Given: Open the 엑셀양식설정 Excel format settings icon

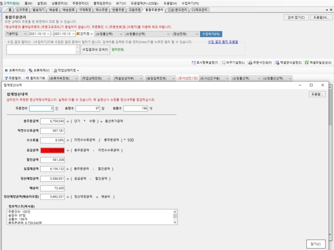Looking at the screenshot, I should 277,63.
